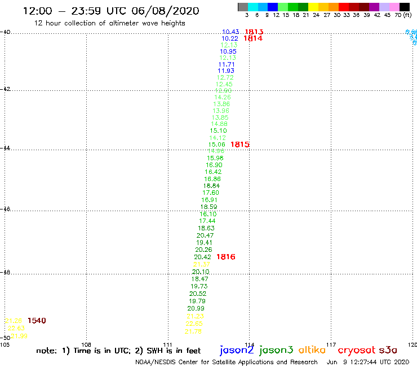
Task: Select the 14.26 wave height reading
Action: [223, 98]
